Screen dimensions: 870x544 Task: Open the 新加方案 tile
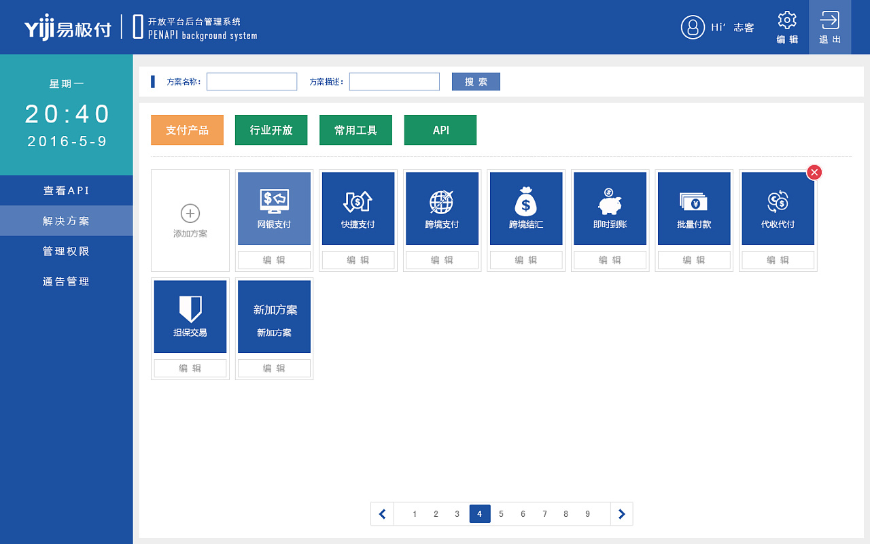274,316
